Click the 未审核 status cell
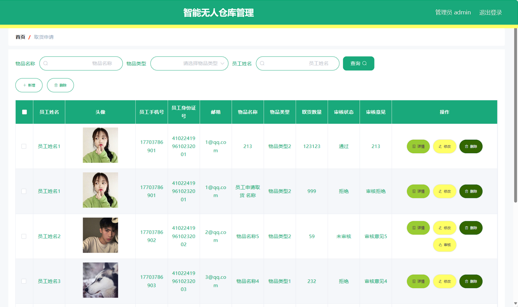 pos(344,236)
